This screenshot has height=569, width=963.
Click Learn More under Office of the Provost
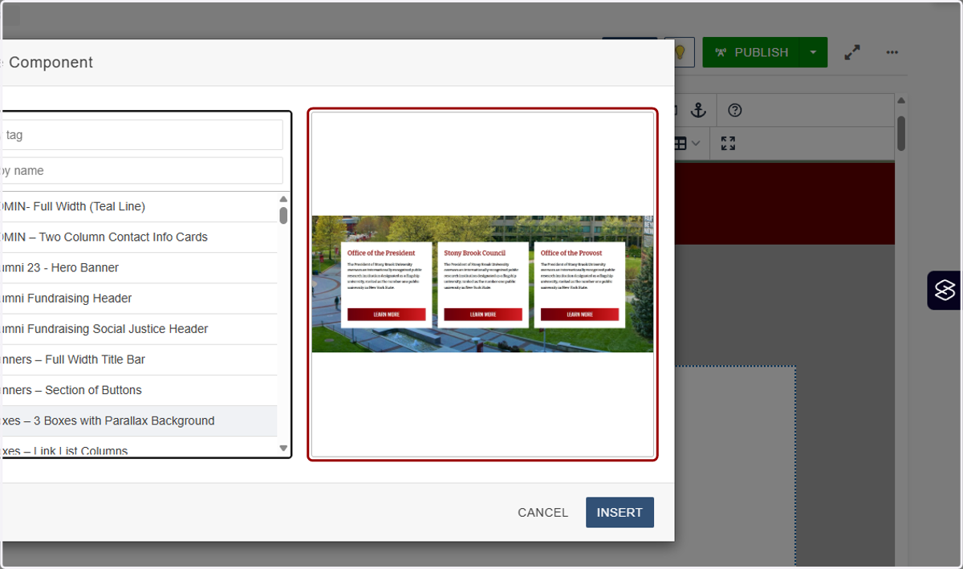[579, 315]
